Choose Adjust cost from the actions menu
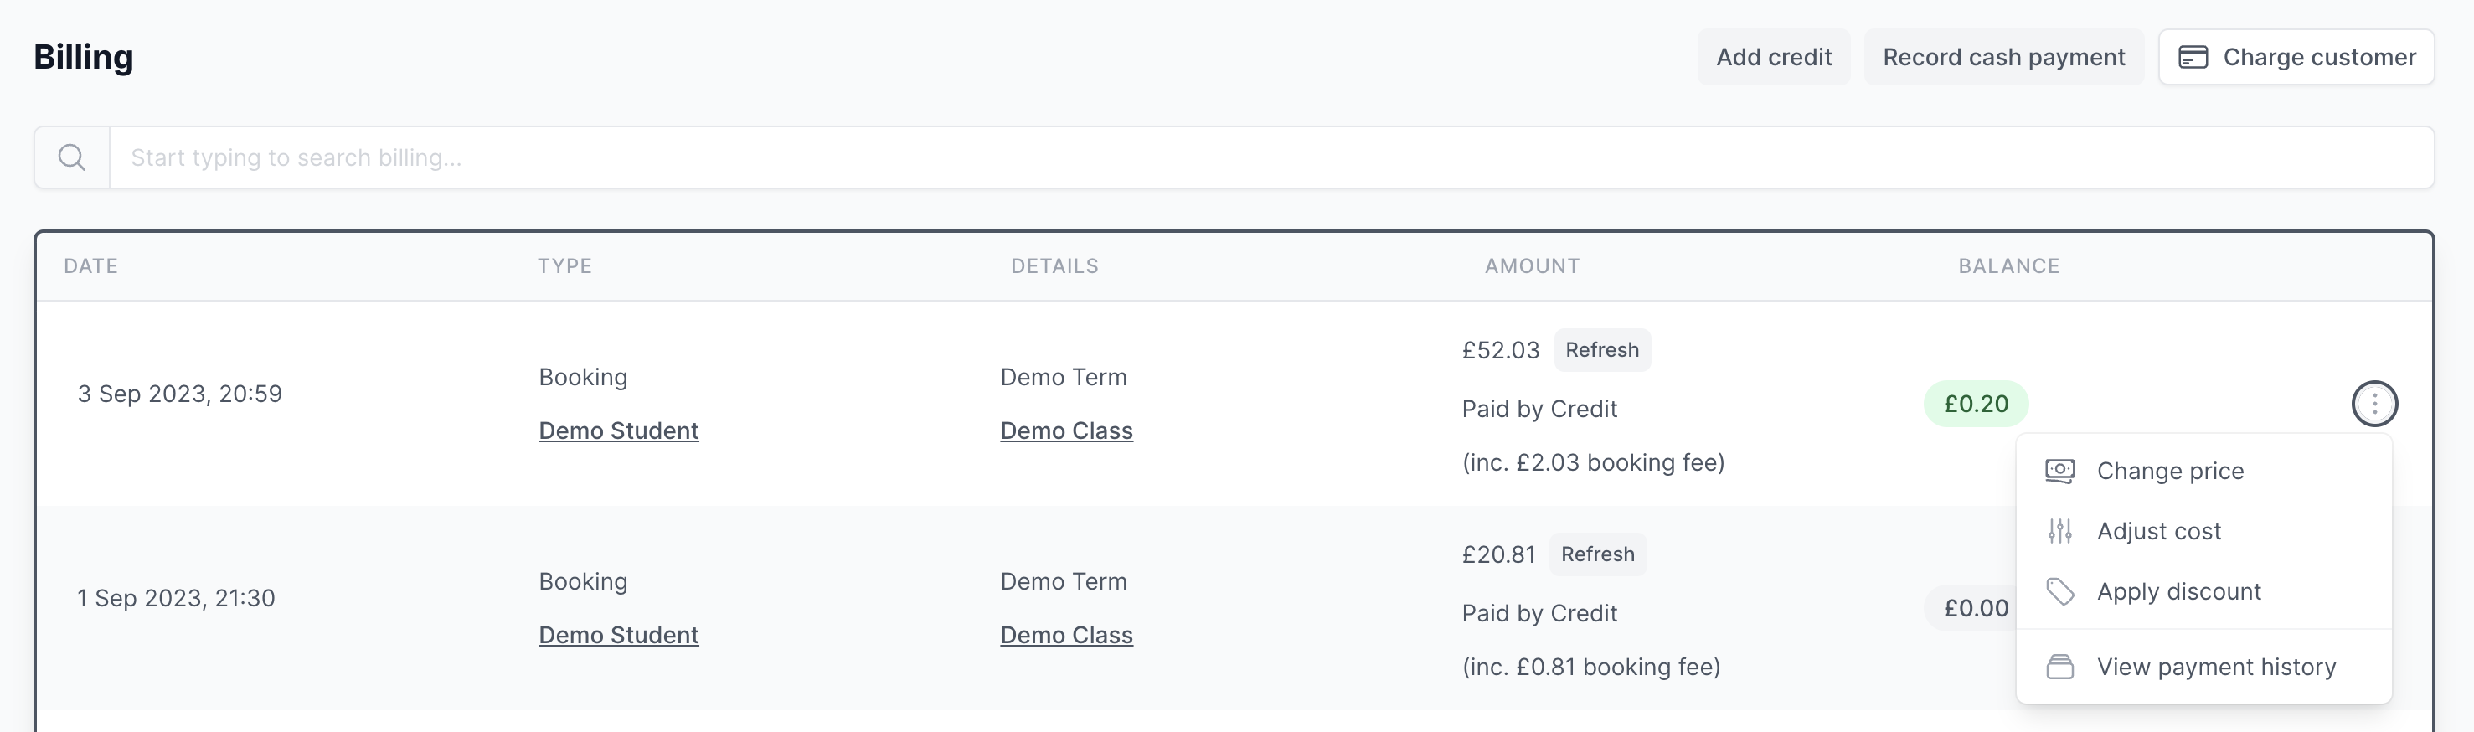Screen dimensions: 2474x732 [x=2159, y=530]
